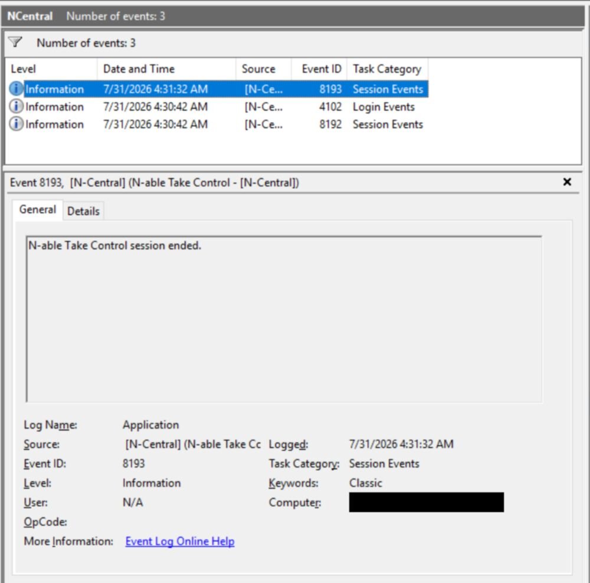This screenshot has height=583, width=590.
Task: Click the Log Name value Application
Action: [x=150, y=425]
